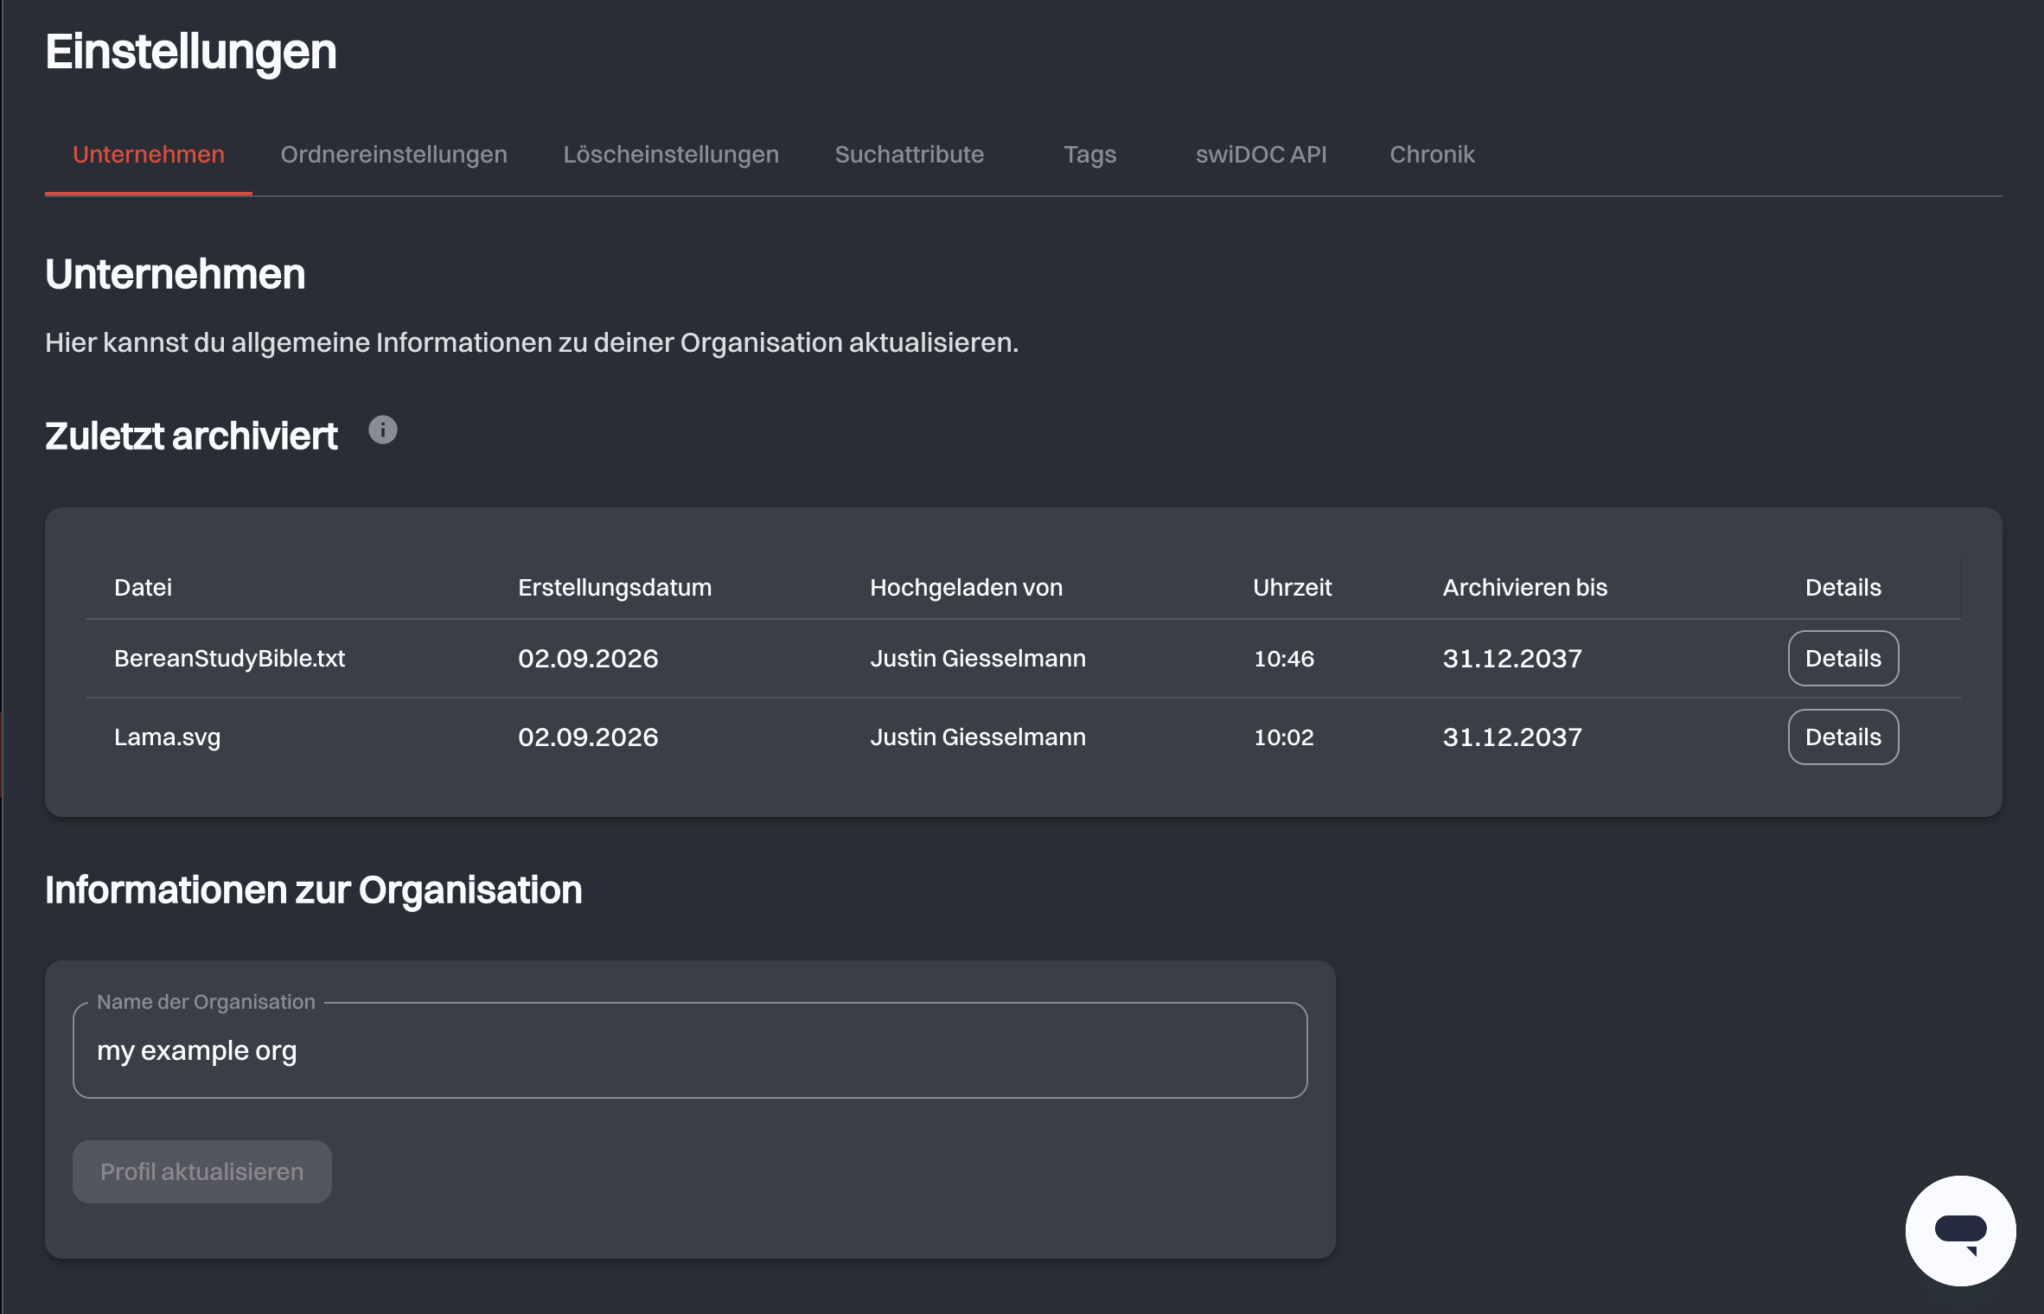Click the Erstellungsdatum column header
This screenshot has height=1314, width=2044.
pyautogui.click(x=615, y=588)
